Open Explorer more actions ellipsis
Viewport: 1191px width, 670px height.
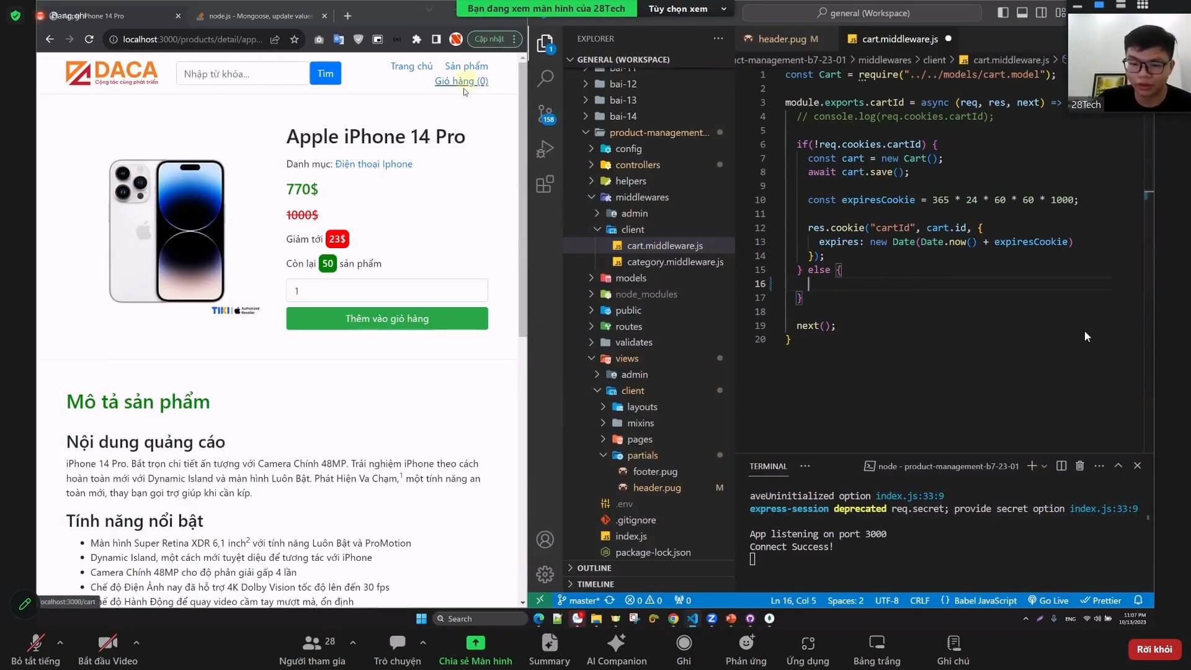click(x=718, y=38)
